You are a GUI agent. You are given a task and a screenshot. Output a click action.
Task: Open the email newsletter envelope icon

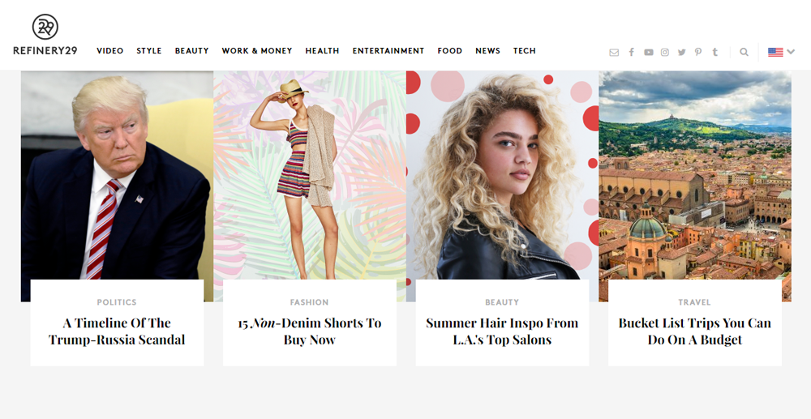614,52
